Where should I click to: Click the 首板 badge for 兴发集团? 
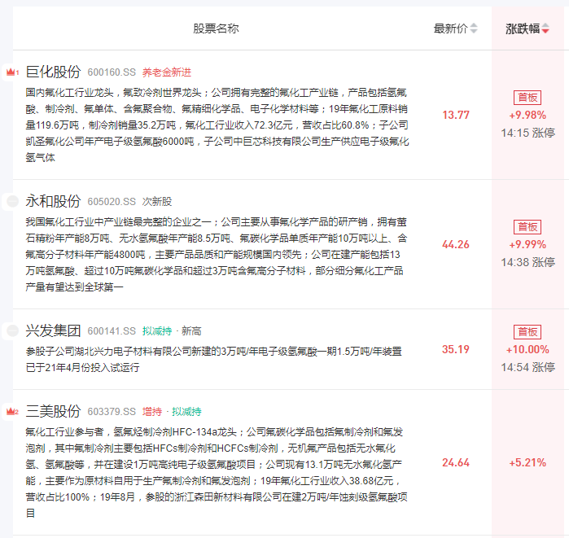tap(527, 331)
